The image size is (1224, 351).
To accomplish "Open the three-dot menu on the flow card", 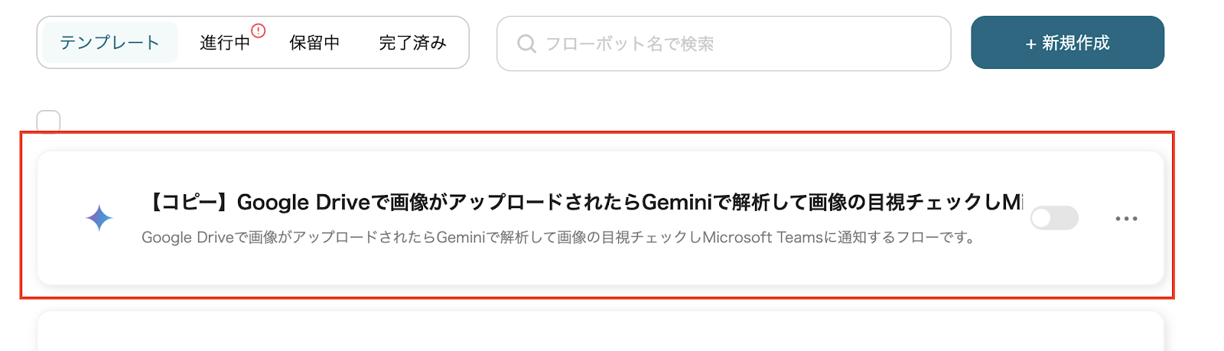I will coord(1126,219).
